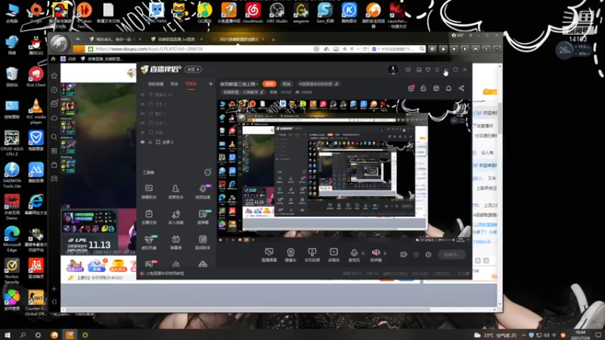This screenshot has width=605, height=340.
Task: Expand the system tray overflow chevron
Action: (523, 335)
